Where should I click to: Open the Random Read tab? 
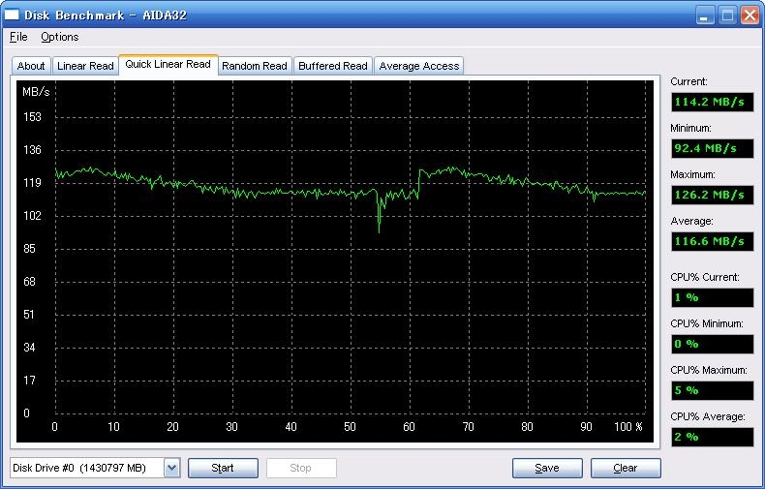[254, 66]
